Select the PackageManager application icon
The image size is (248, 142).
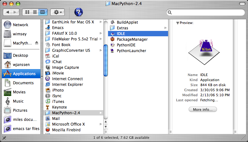113,39
